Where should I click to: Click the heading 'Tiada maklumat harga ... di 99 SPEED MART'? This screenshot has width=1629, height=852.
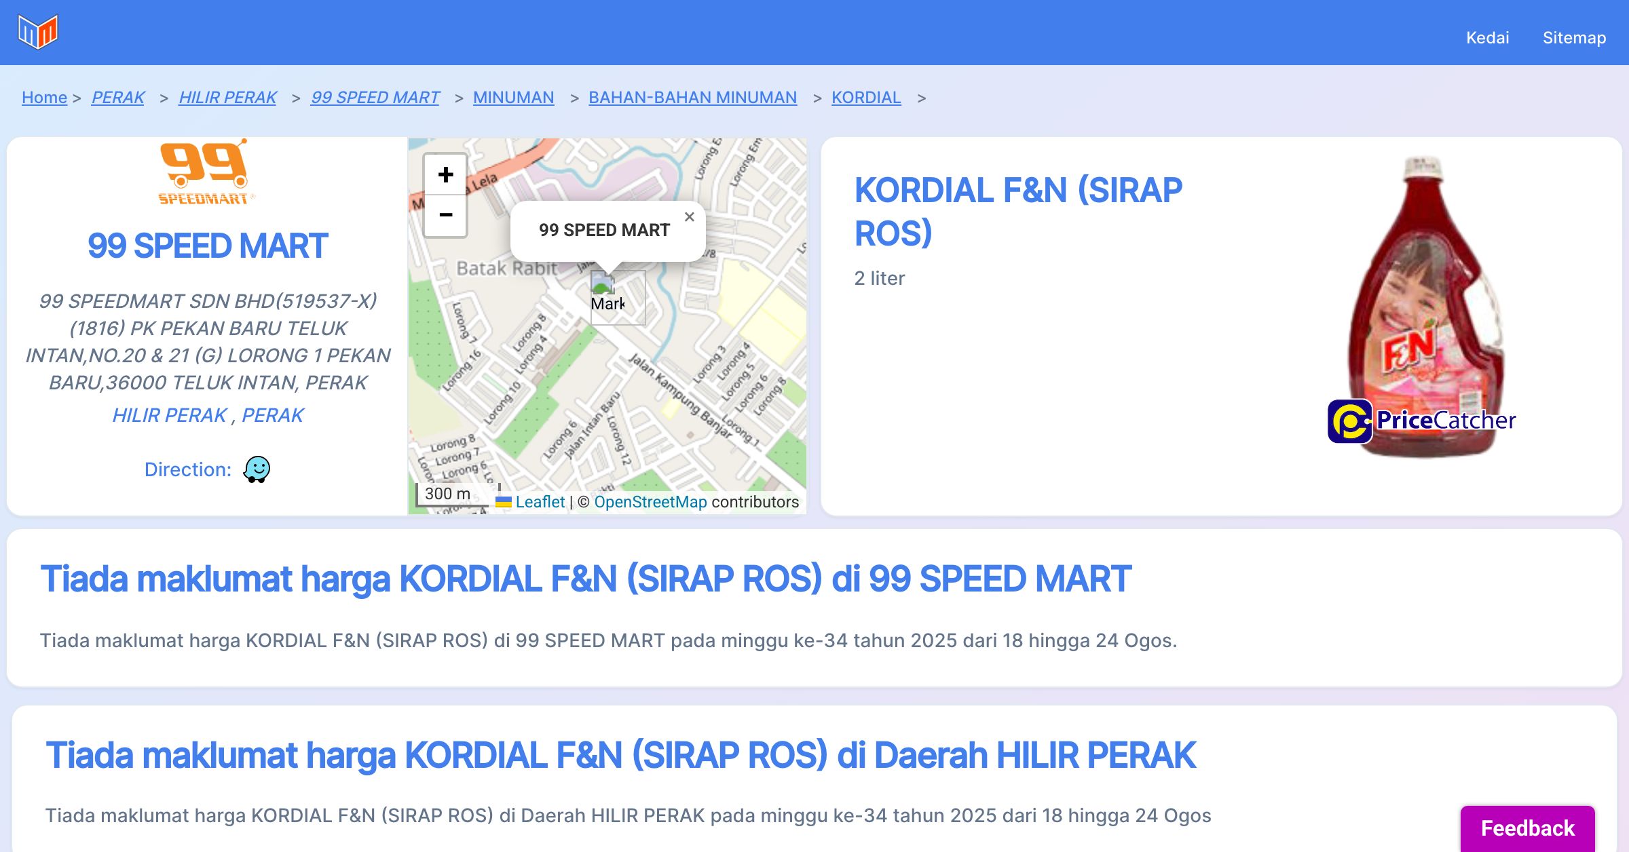tap(585, 579)
